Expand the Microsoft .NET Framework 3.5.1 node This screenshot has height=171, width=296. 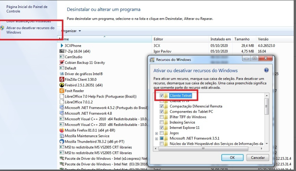(x=157, y=139)
